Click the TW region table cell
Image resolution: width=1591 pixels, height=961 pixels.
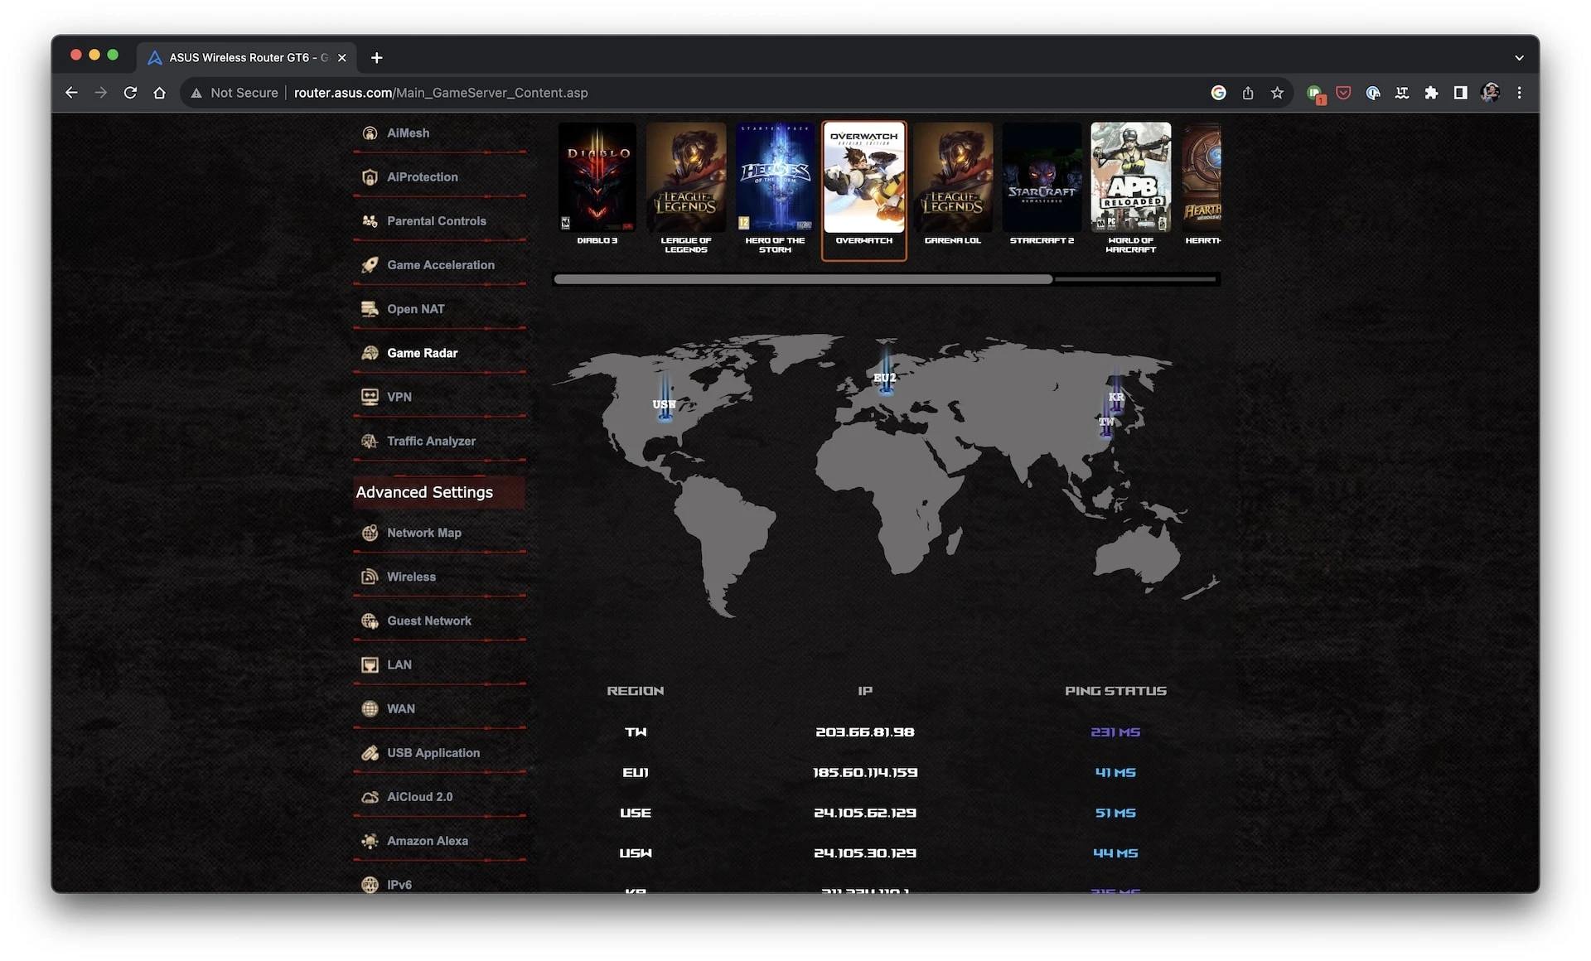(x=636, y=732)
